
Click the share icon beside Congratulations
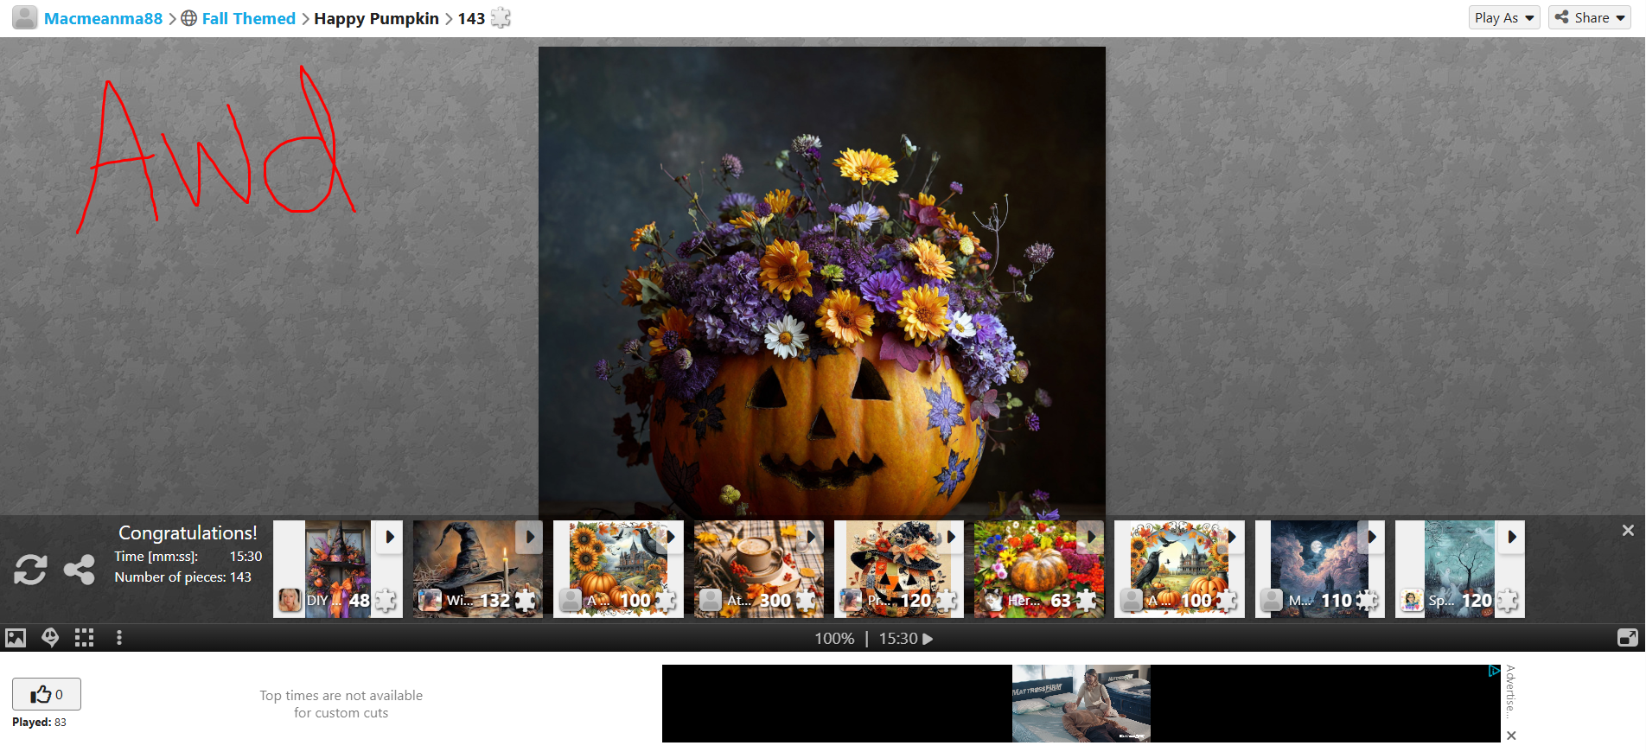80,570
